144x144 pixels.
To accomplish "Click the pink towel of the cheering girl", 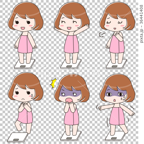I will coord(71,44).
